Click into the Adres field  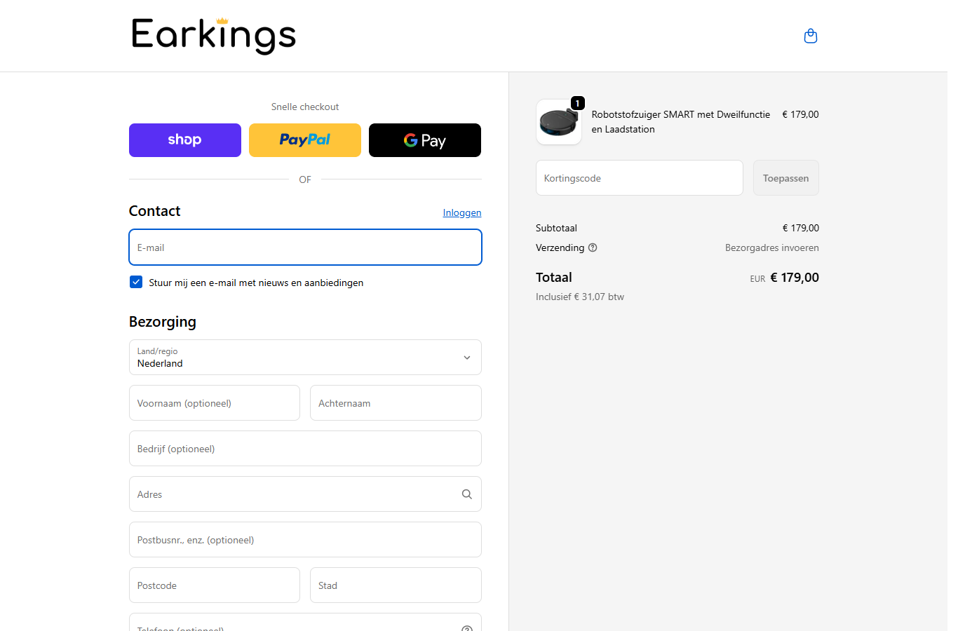pos(305,494)
